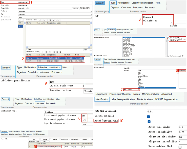This screenshot has width=187, height=149.
Task: Click Variation rule button
Action: 34,141
